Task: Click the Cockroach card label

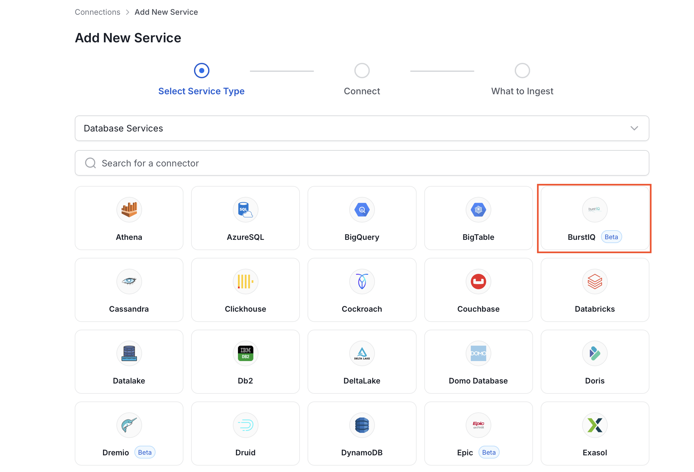Action: coord(362,309)
